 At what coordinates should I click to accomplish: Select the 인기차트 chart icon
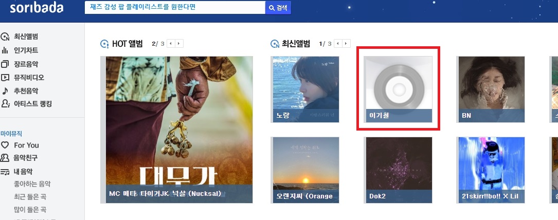click(x=5, y=50)
